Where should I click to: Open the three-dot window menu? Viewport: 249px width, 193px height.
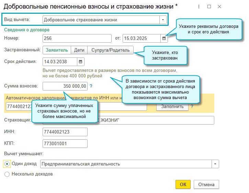(x=199, y=7)
